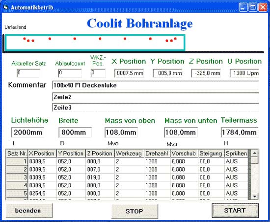
Task: Click the Lichtehöhe field 2000mm
Action: pos(27,133)
